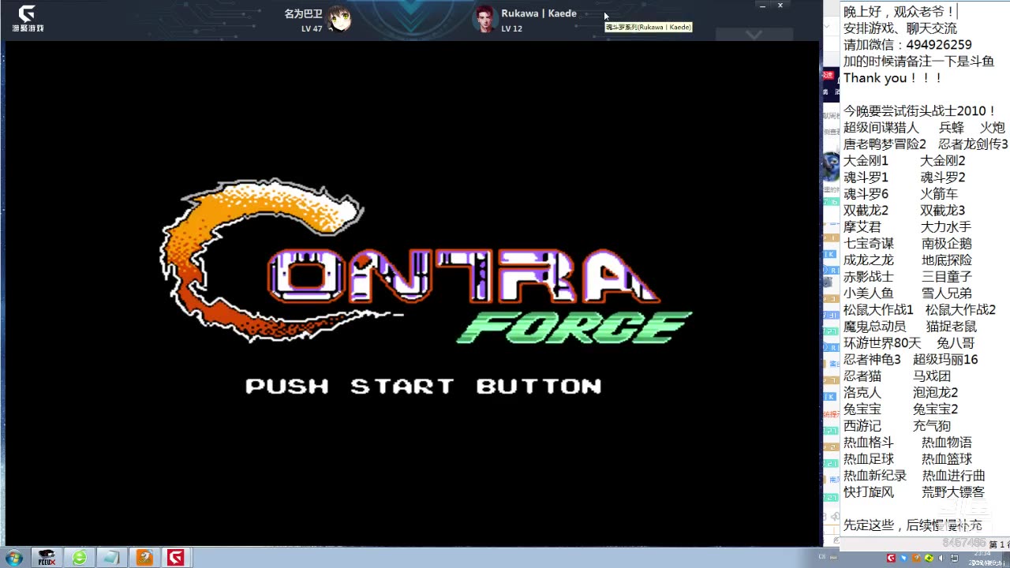This screenshot has width=1010, height=568.
Task: Minimize the game platform window
Action: 761,6
